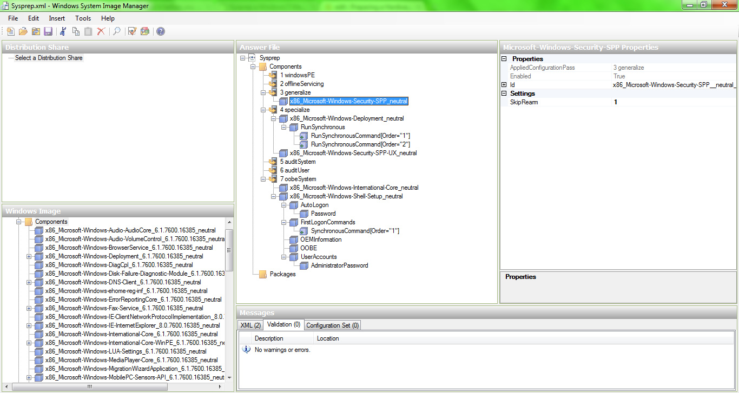Select the AdministratorPassword node
This screenshot has height=393, width=739.
tap(339, 265)
